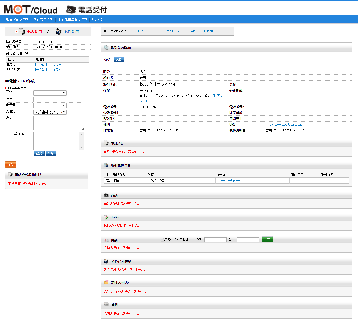Image resolution: width=358 pixels, height=323 pixels.
Task: Click the 予約受付 person icon
Action: coord(58,31)
